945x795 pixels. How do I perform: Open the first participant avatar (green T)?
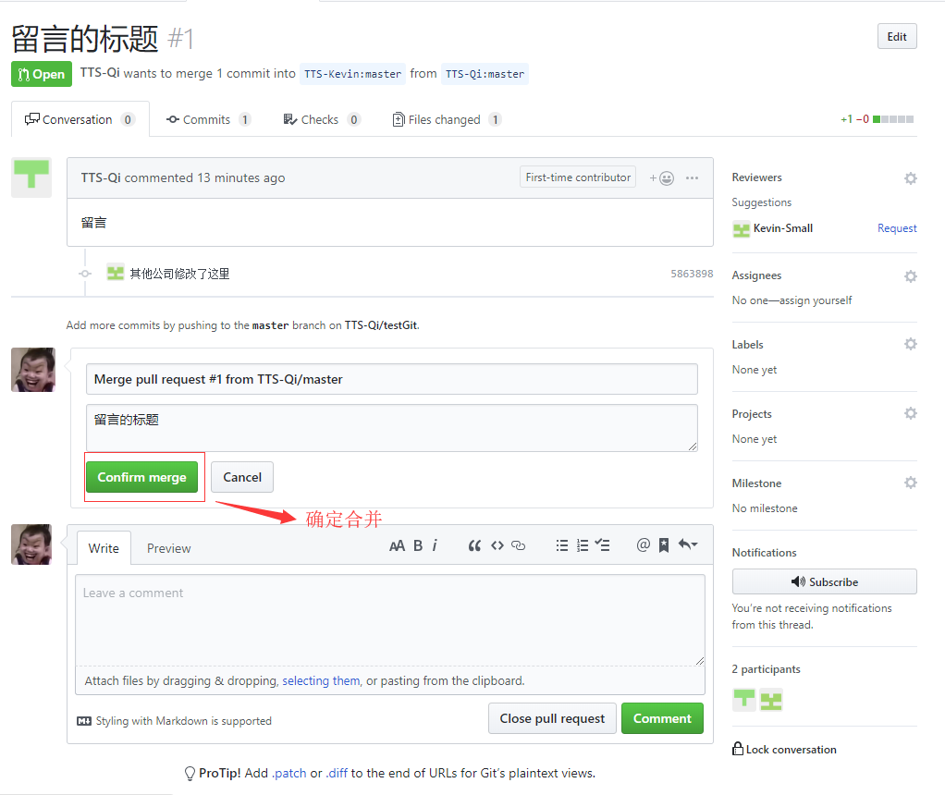click(x=744, y=700)
